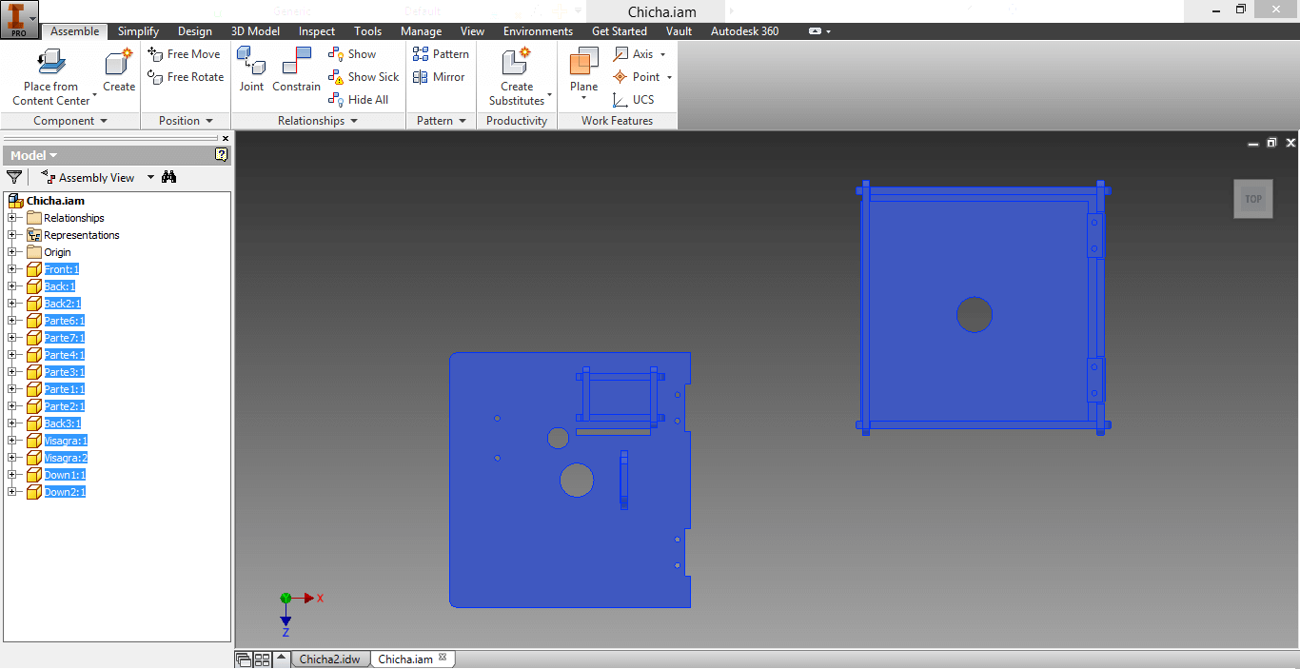Click the tab list up arrow
This screenshot has height=669, width=1300.
pyautogui.click(x=282, y=659)
